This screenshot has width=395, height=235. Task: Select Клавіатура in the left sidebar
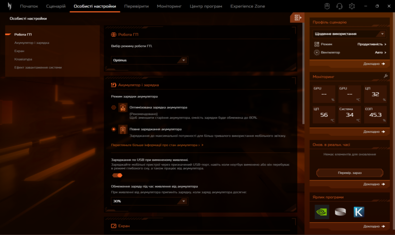coord(23,59)
